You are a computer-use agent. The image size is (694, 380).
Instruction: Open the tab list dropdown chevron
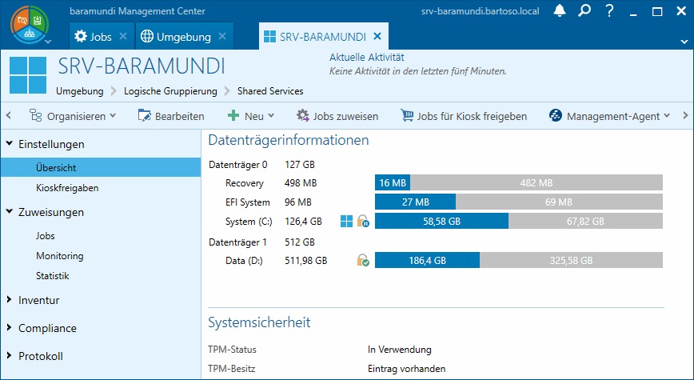point(684,42)
